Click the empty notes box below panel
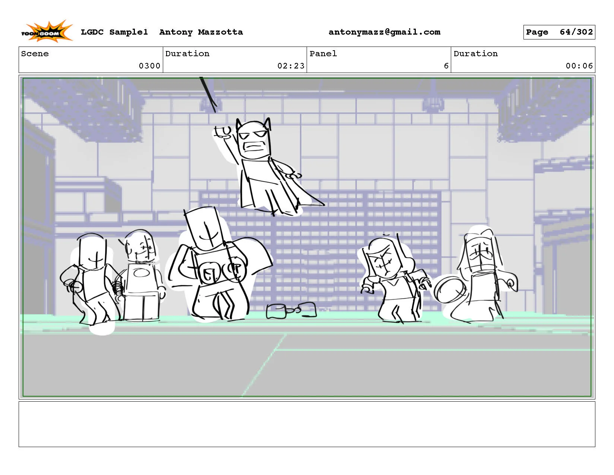 click(x=307, y=424)
